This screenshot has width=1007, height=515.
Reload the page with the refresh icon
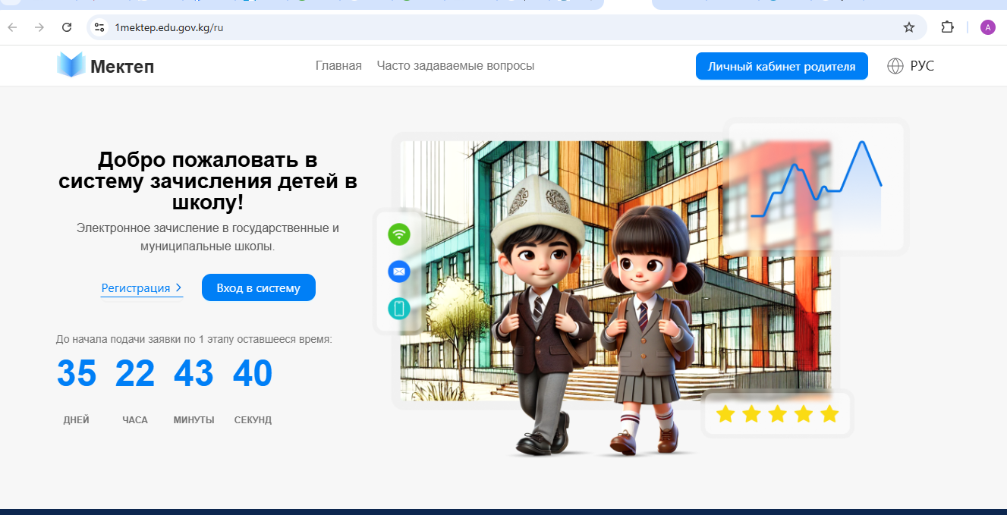[67, 28]
